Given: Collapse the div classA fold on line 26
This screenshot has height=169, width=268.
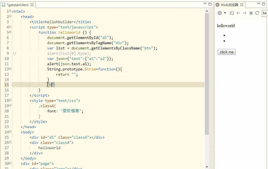Looking at the screenshot, I should click(10, 142).
